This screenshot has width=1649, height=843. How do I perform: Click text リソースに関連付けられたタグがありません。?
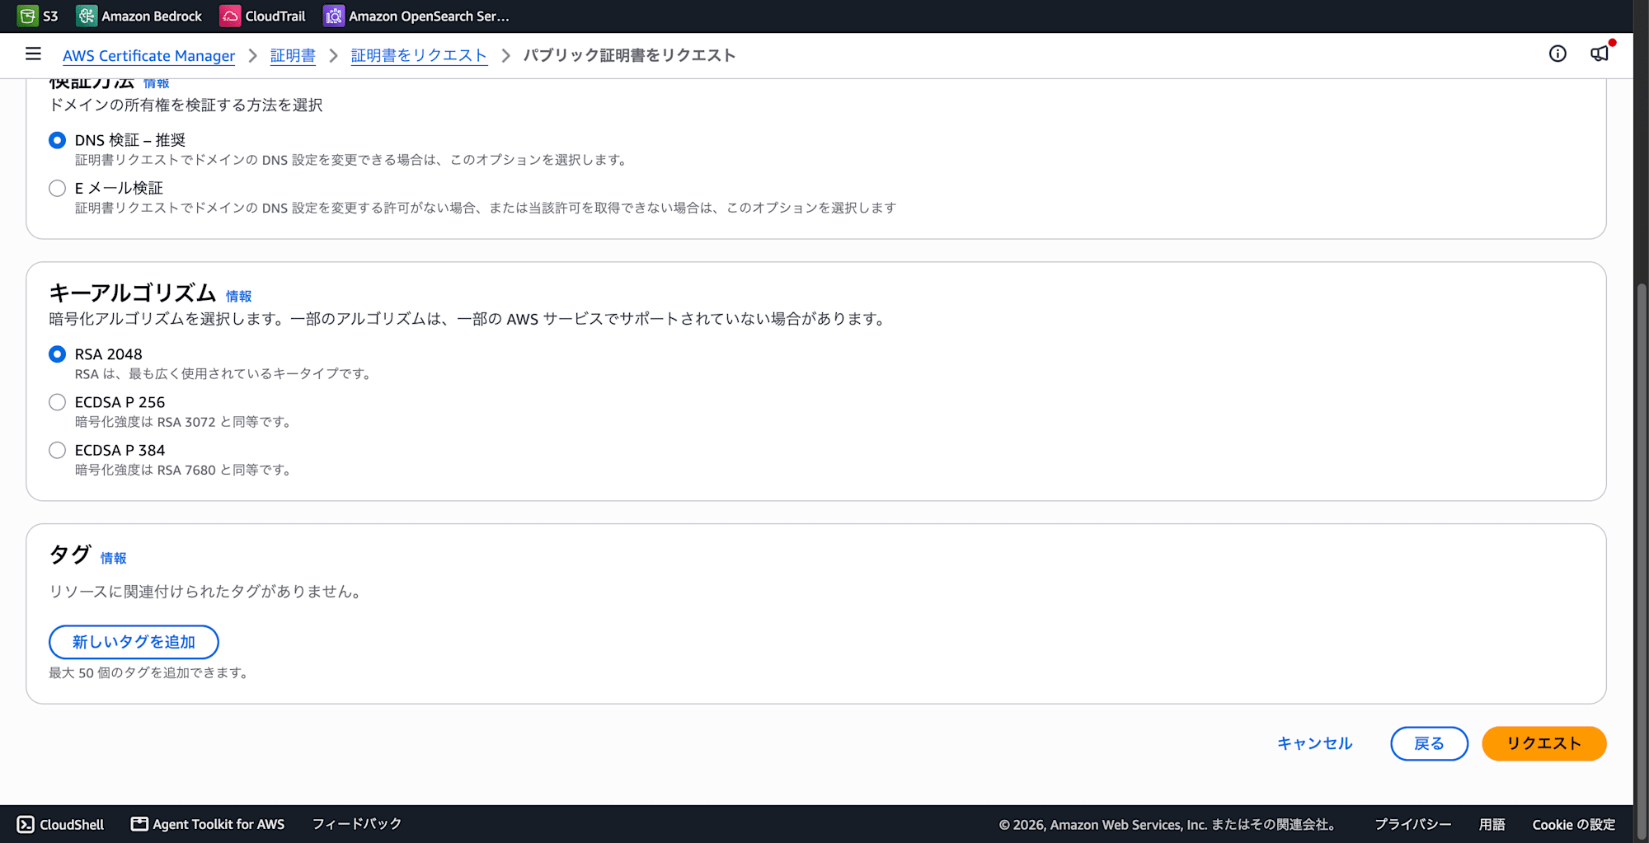coord(207,592)
